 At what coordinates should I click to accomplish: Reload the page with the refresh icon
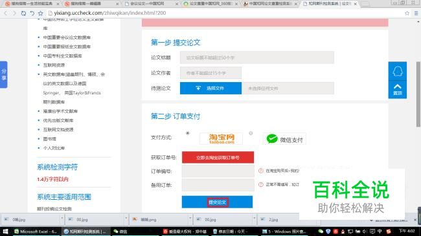[x=23, y=13]
